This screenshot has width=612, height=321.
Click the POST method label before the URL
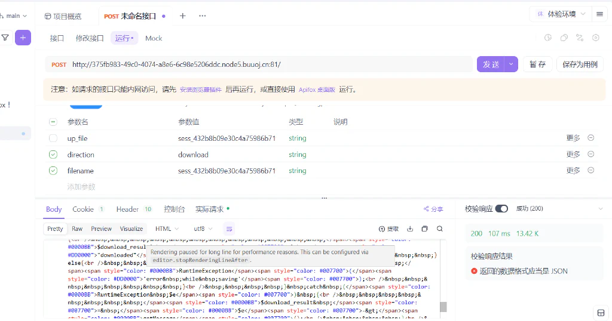point(59,64)
